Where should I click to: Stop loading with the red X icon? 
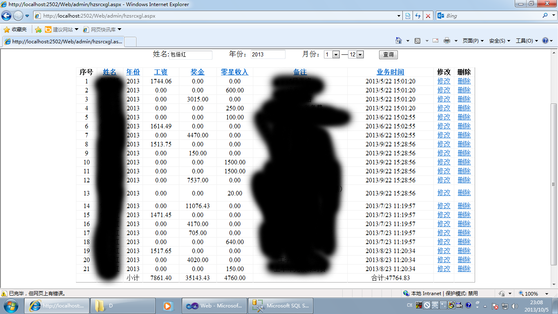[x=428, y=16]
